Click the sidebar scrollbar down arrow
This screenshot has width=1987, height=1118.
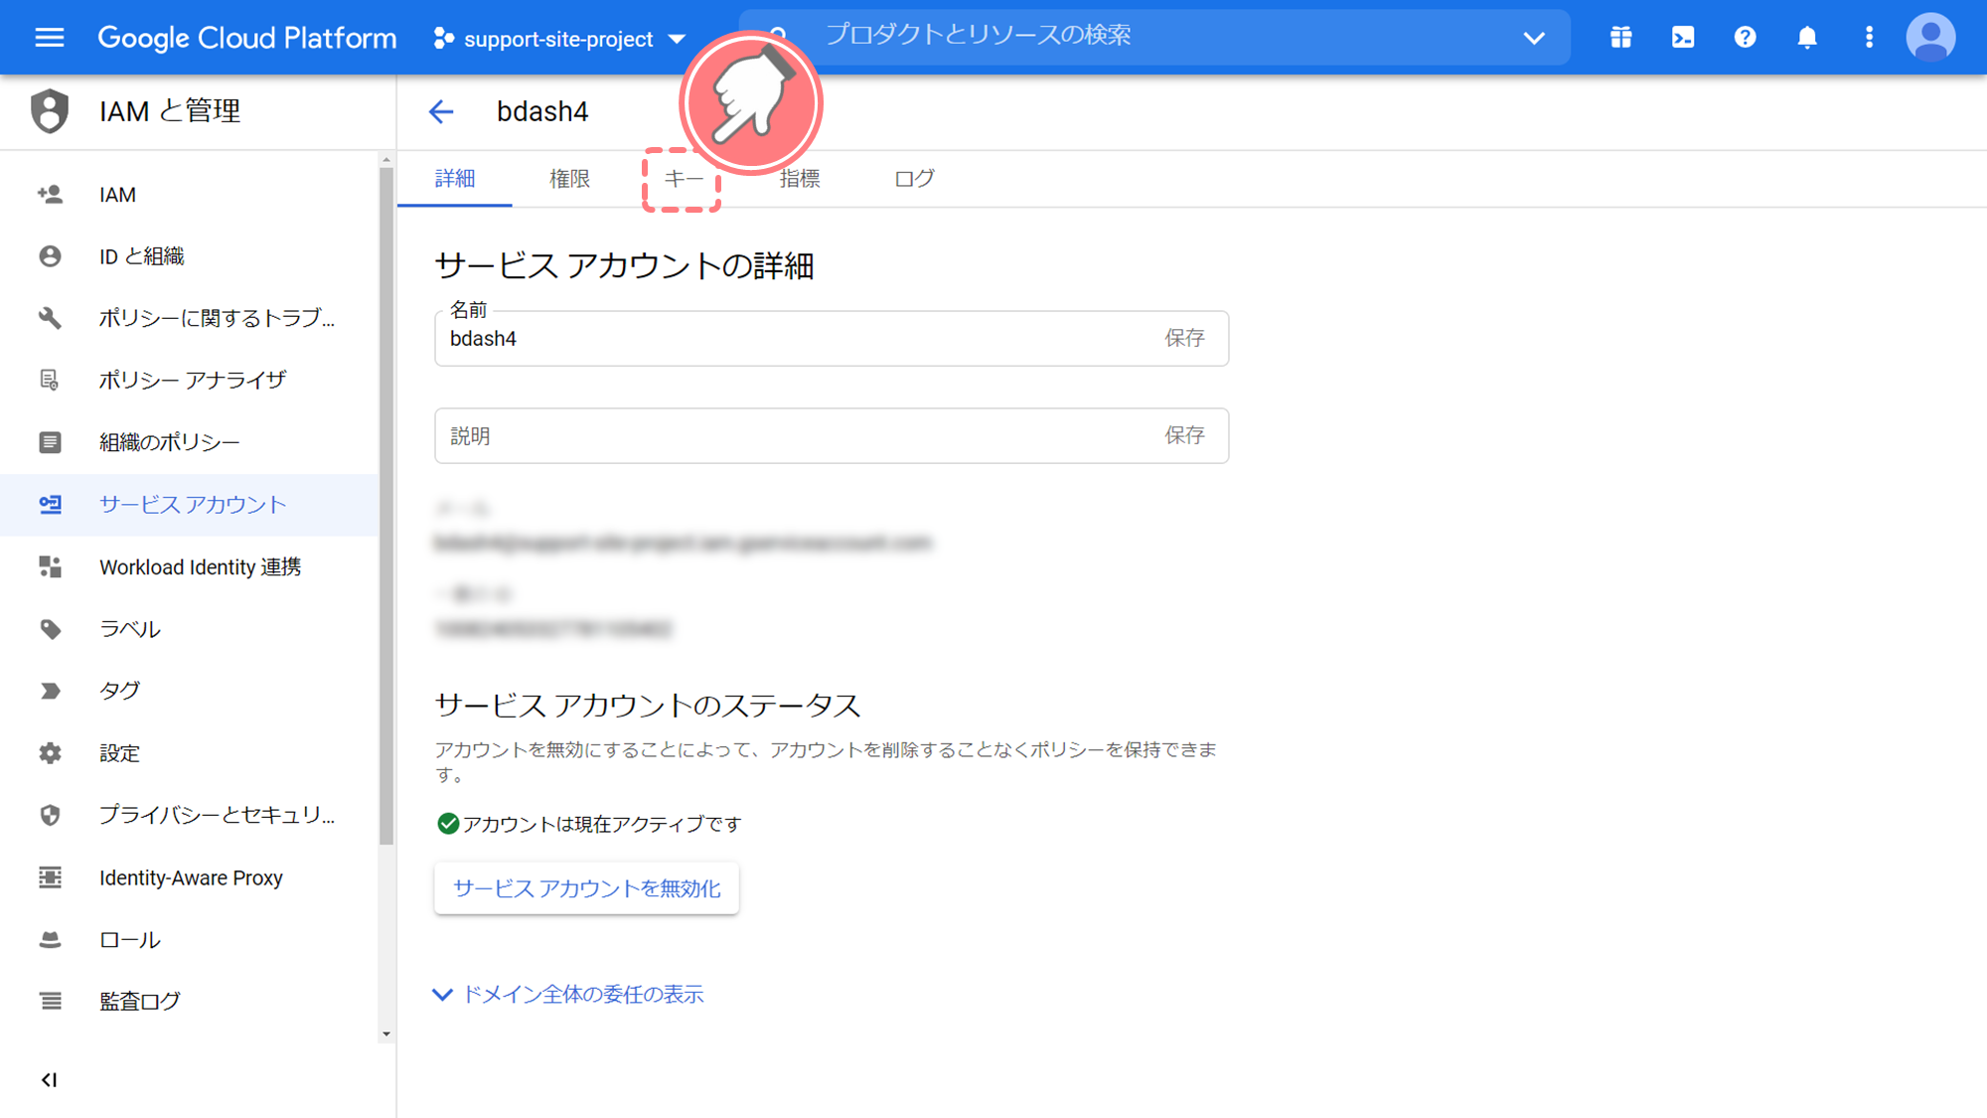386,1035
